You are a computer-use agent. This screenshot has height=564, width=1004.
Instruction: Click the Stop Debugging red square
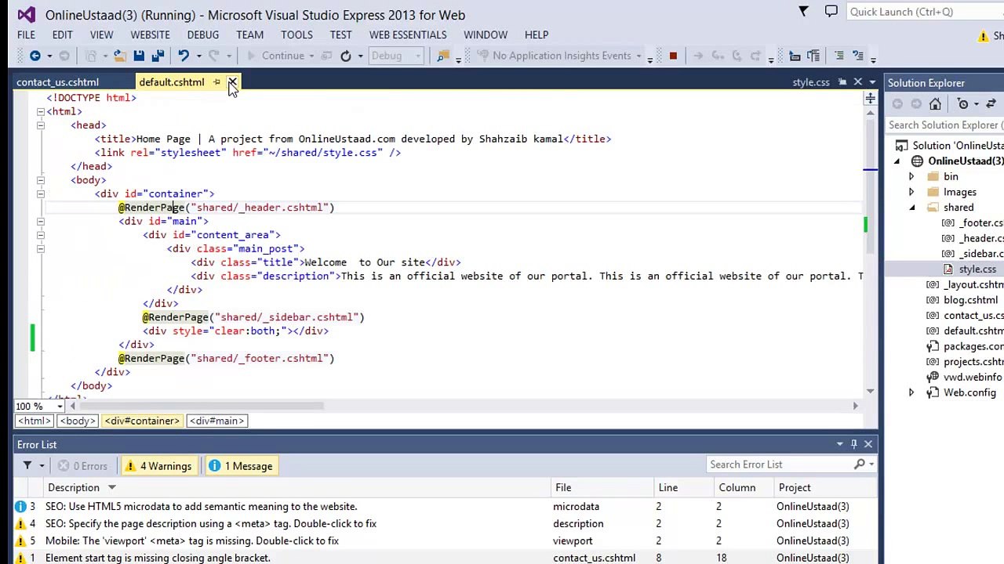pyautogui.click(x=673, y=56)
